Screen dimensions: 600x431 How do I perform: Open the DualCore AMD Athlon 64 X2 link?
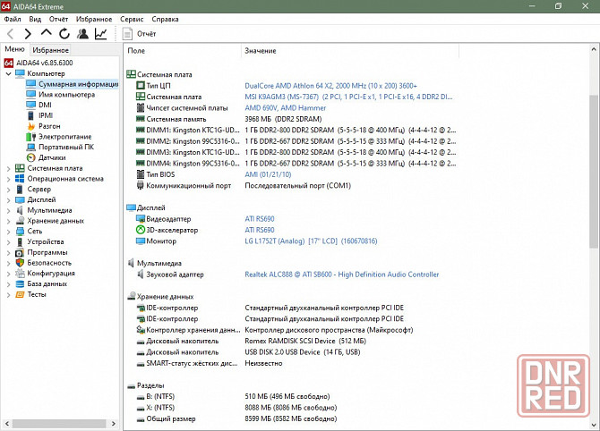[330, 86]
